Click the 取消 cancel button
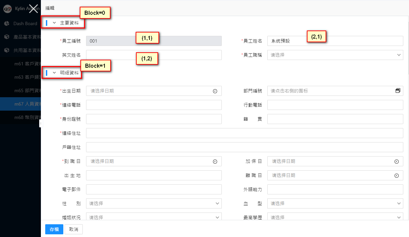 pos(73,229)
